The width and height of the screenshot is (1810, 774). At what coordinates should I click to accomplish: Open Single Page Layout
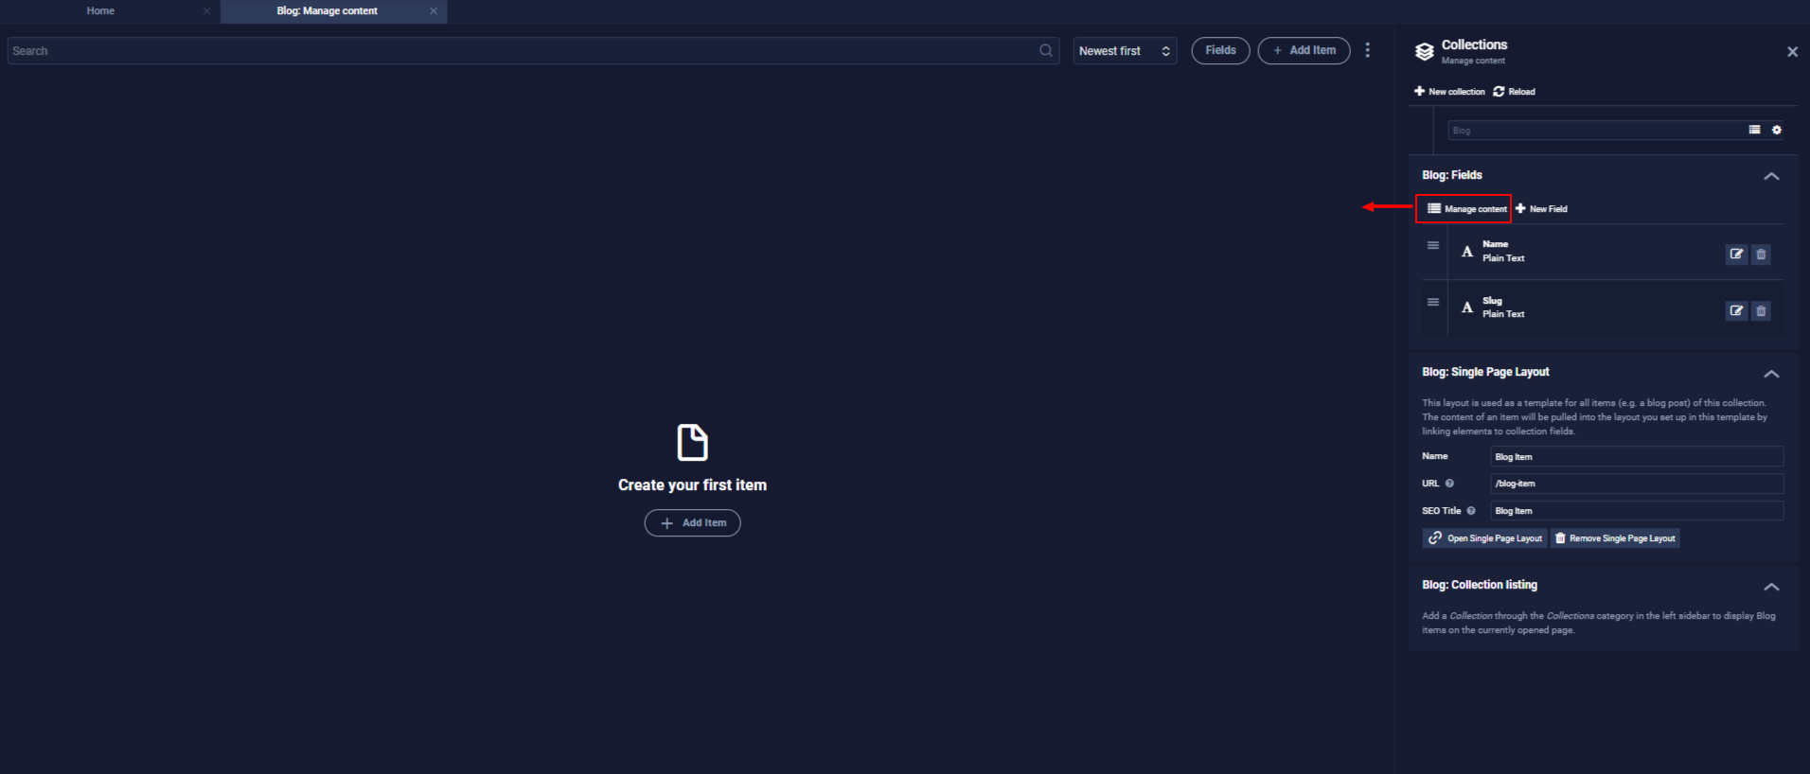click(1484, 538)
